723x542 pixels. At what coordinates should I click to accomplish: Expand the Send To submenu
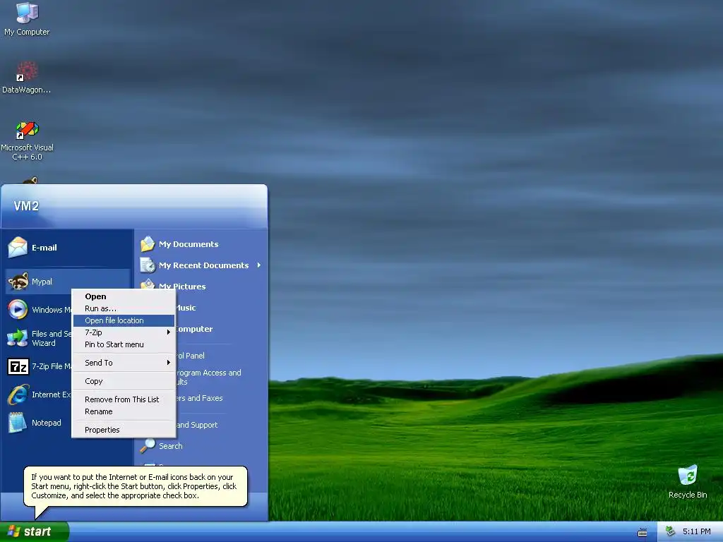(x=124, y=363)
